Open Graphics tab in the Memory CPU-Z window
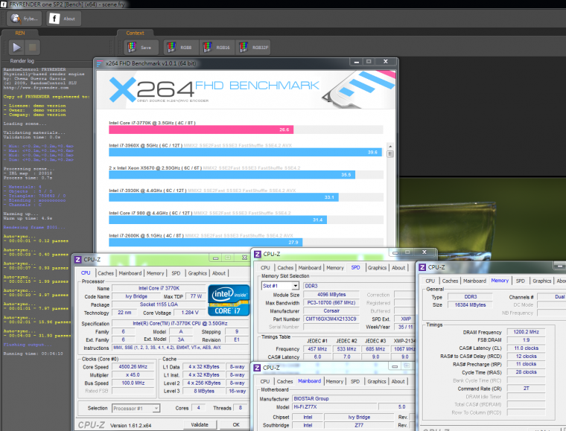 541,281
